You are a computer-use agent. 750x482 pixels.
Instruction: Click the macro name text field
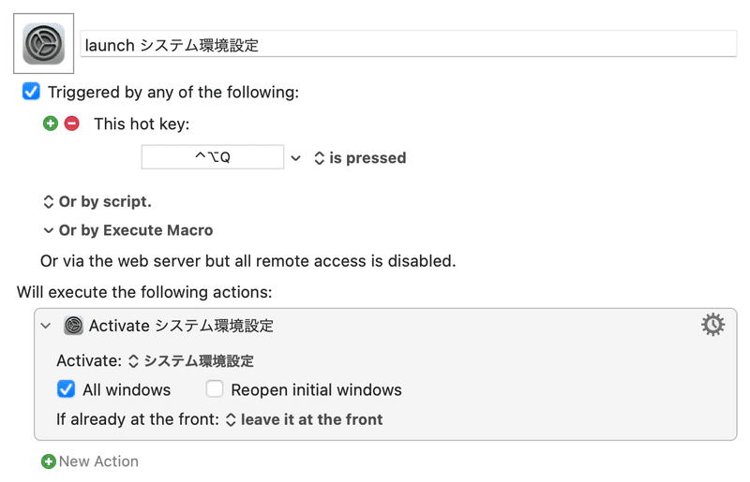409,44
